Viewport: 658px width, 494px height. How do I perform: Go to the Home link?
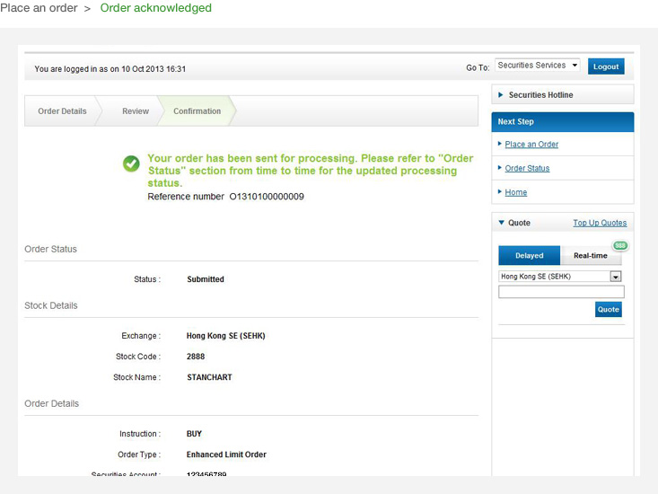[516, 192]
